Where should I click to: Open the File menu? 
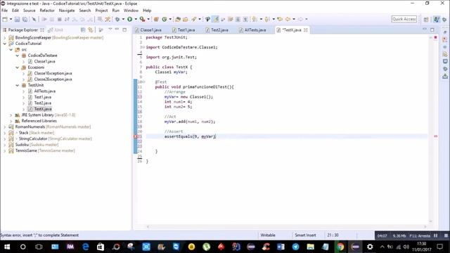click(x=5, y=11)
